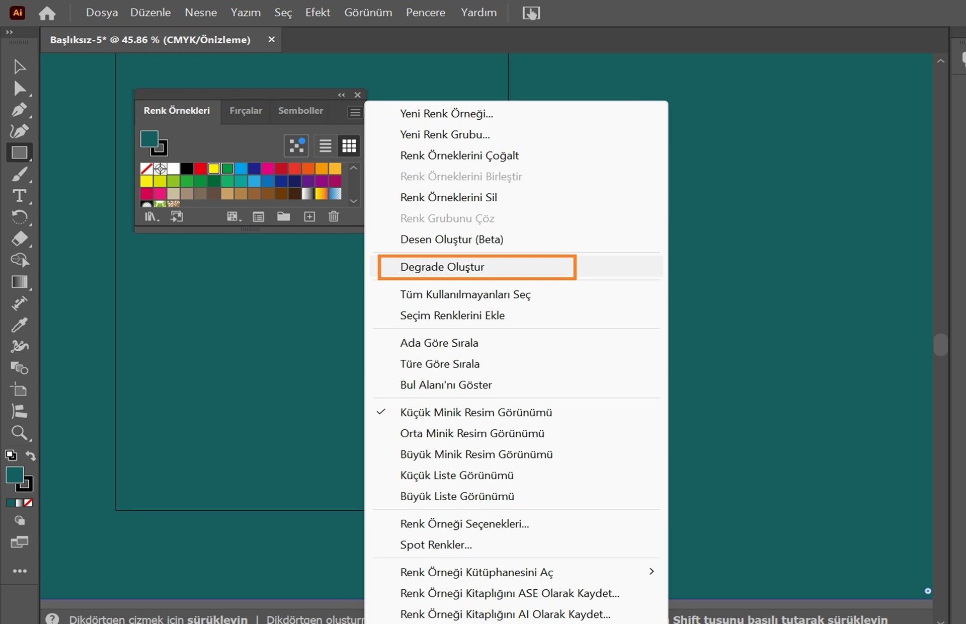Screen dimensions: 966x624
Task: Choose Degrade Oluştur from the menu
Action: click(442, 267)
